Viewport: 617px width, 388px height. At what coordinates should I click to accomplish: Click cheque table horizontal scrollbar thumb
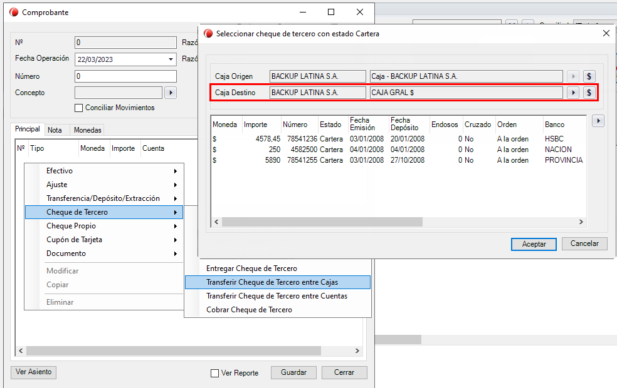coord(322,222)
